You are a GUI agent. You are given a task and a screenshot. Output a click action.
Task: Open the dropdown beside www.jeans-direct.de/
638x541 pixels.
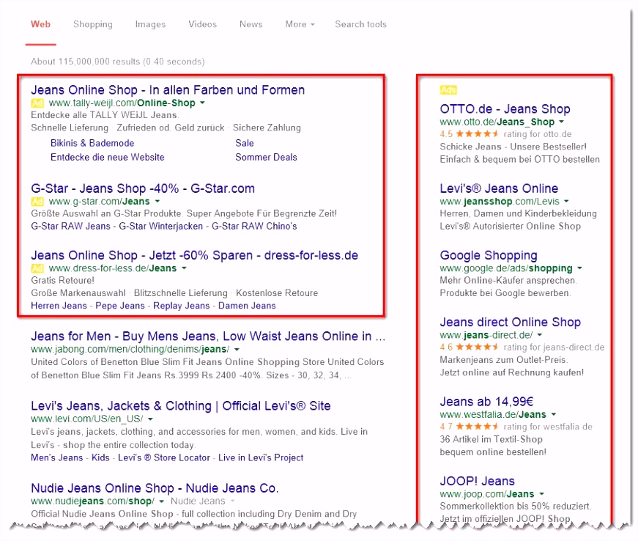click(x=540, y=335)
